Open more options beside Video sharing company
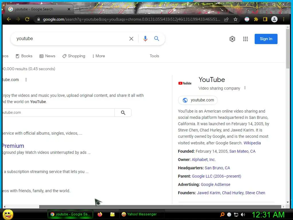The image size is (293, 220). pos(245,88)
